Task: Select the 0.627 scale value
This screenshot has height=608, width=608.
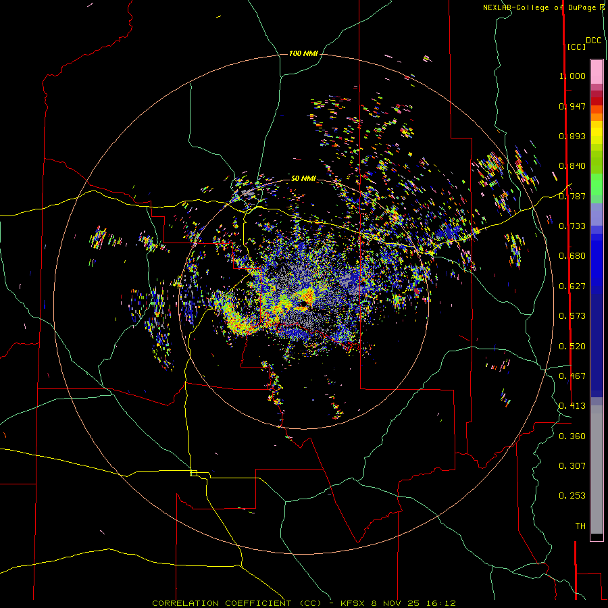Action: tap(572, 286)
